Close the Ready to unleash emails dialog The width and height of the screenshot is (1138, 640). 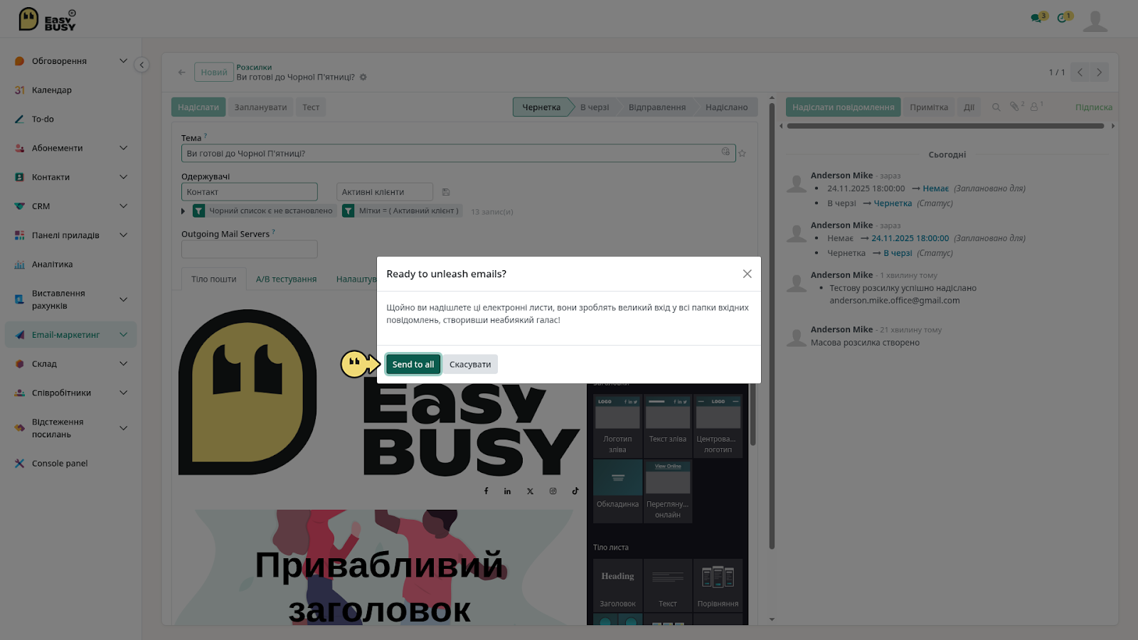(x=747, y=274)
